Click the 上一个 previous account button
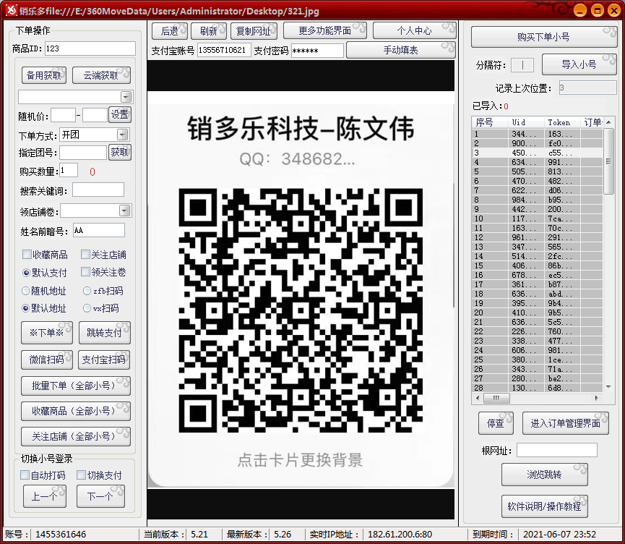 pyautogui.click(x=45, y=496)
